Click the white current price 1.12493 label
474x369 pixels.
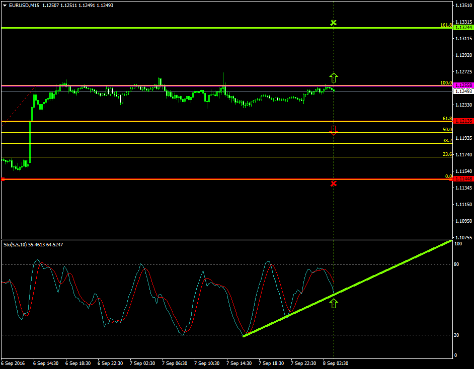pos(463,91)
